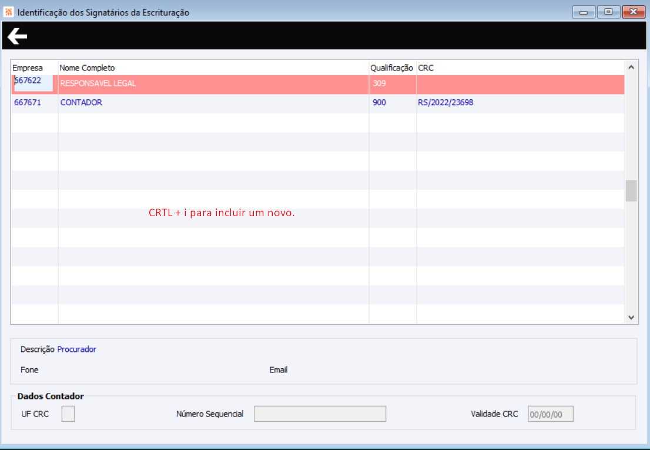This screenshot has width=650, height=450.
Task: Select the Empresa cell 667622
Action: [x=33, y=83]
